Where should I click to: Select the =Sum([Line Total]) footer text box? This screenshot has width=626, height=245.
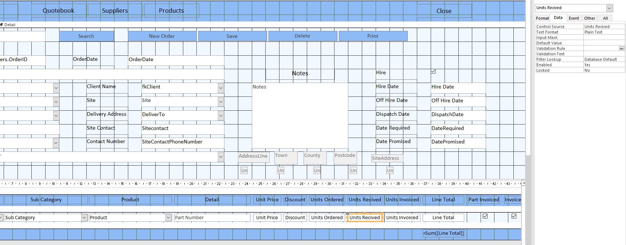point(443,233)
